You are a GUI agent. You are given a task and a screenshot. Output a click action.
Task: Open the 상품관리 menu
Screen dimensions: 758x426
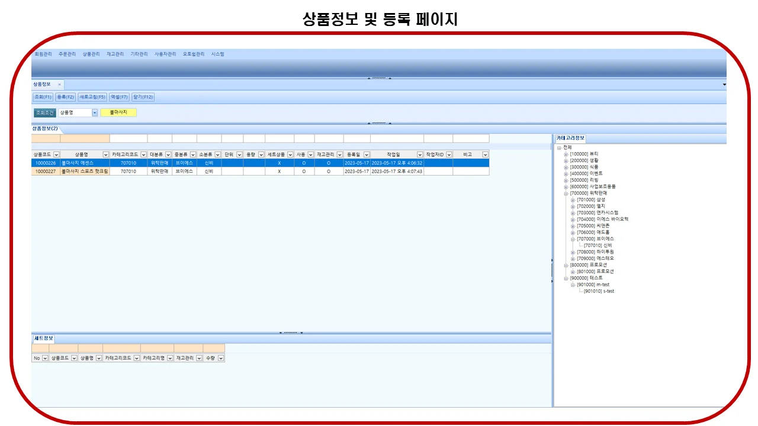pos(91,54)
